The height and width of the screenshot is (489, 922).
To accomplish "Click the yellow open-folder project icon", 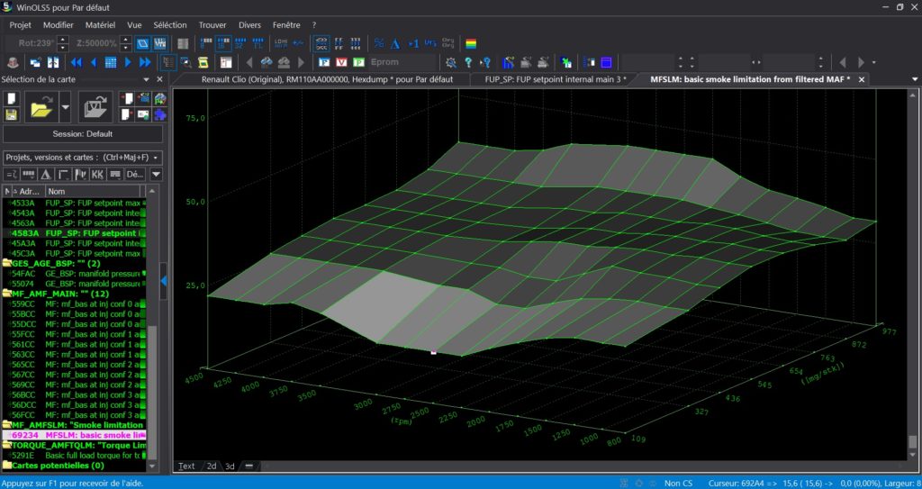I will click(41, 108).
